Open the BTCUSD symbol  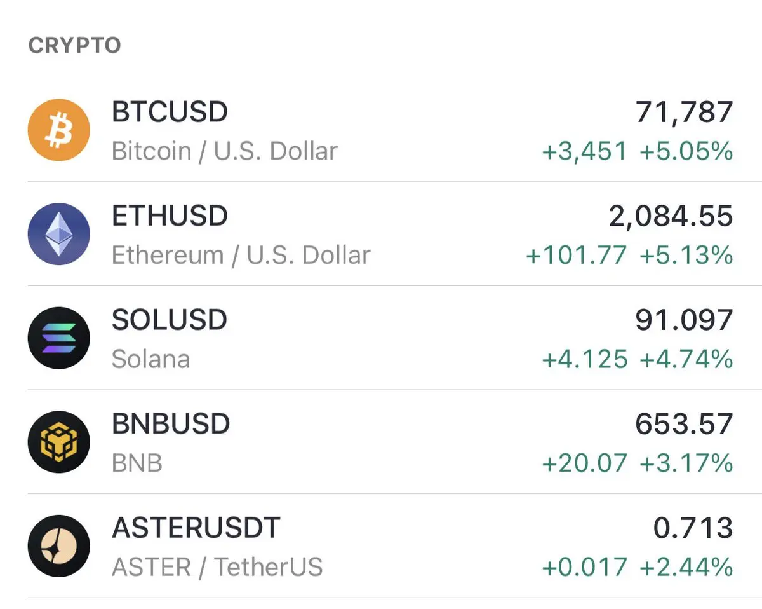coord(170,113)
